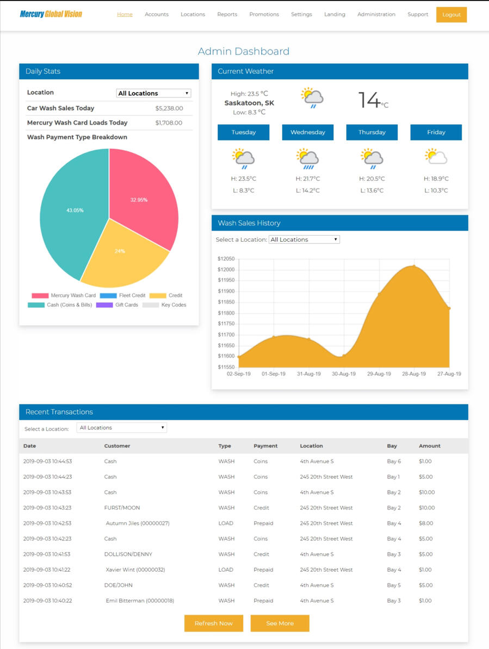
Task: Open Recent Transactions location dropdown
Action: pos(121,428)
